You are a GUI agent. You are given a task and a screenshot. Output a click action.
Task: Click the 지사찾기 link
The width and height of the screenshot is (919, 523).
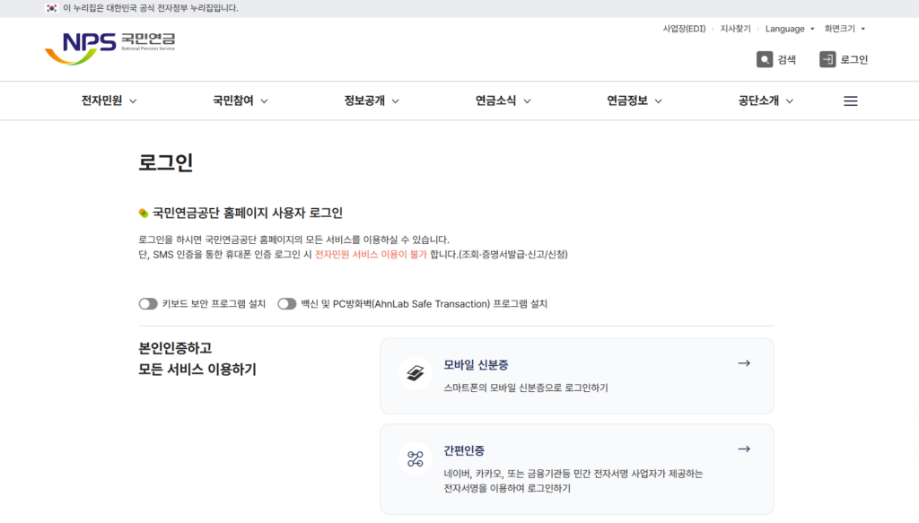pos(735,29)
